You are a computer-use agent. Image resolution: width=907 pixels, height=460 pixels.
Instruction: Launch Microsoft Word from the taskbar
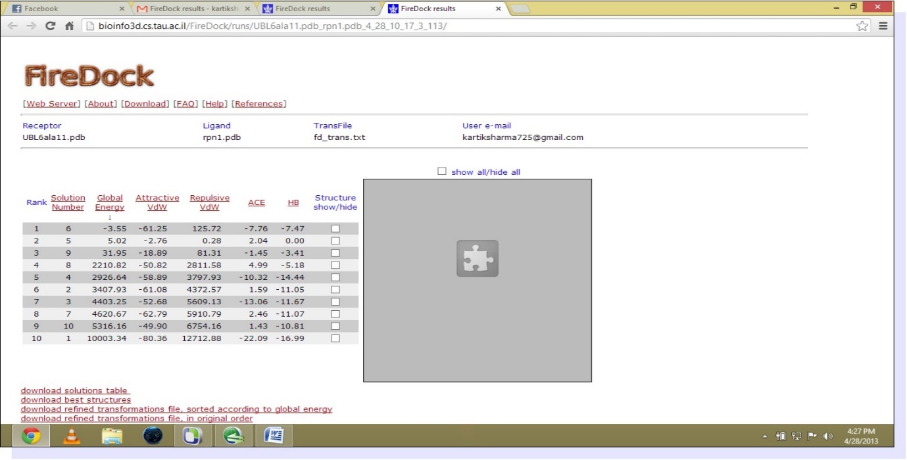tap(274, 435)
